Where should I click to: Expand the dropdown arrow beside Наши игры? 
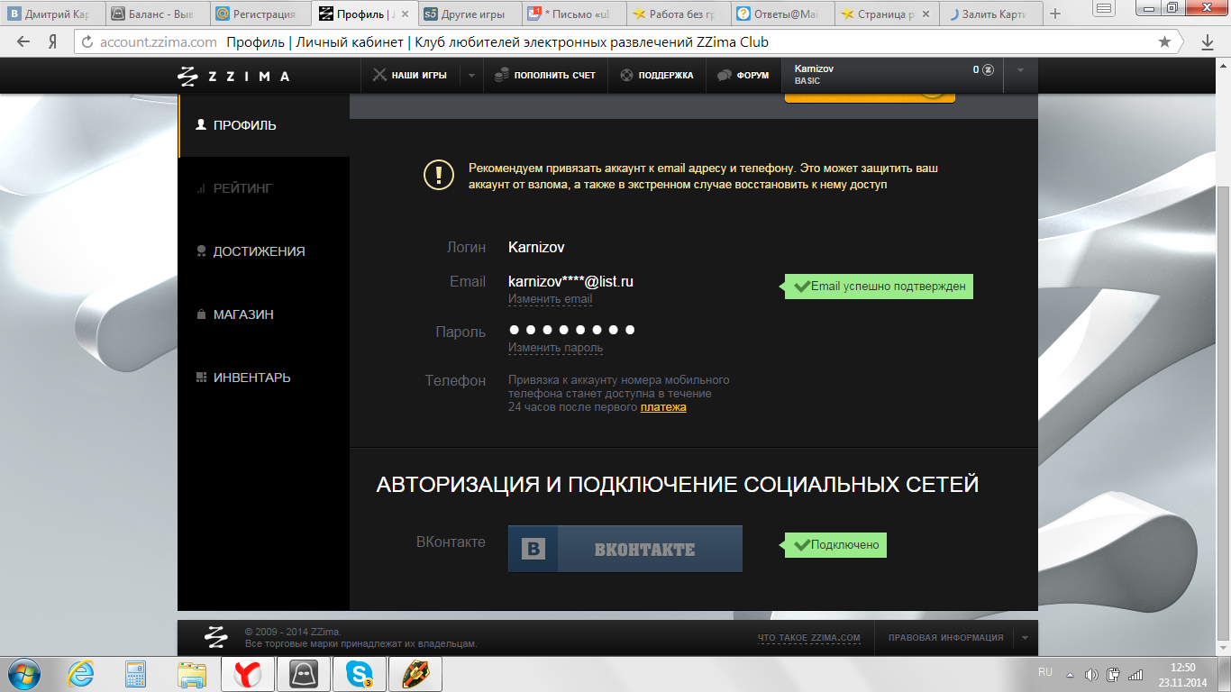coord(471,76)
